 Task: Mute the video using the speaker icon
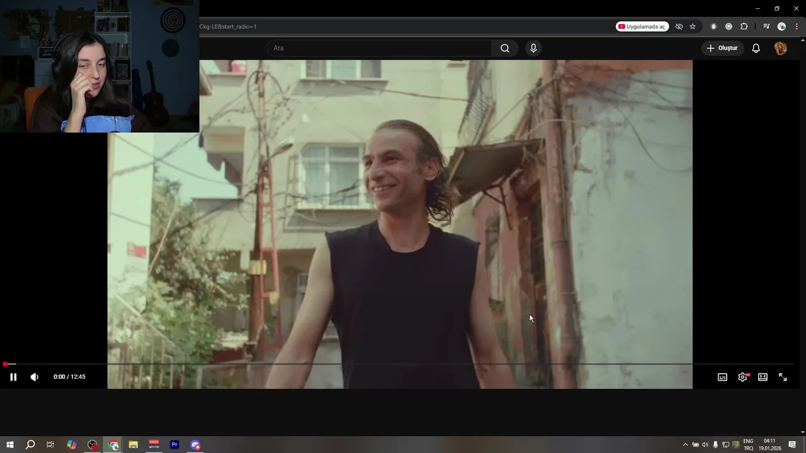(x=34, y=377)
